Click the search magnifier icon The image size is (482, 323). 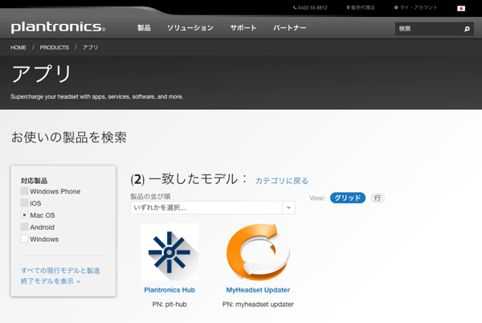[x=467, y=29]
